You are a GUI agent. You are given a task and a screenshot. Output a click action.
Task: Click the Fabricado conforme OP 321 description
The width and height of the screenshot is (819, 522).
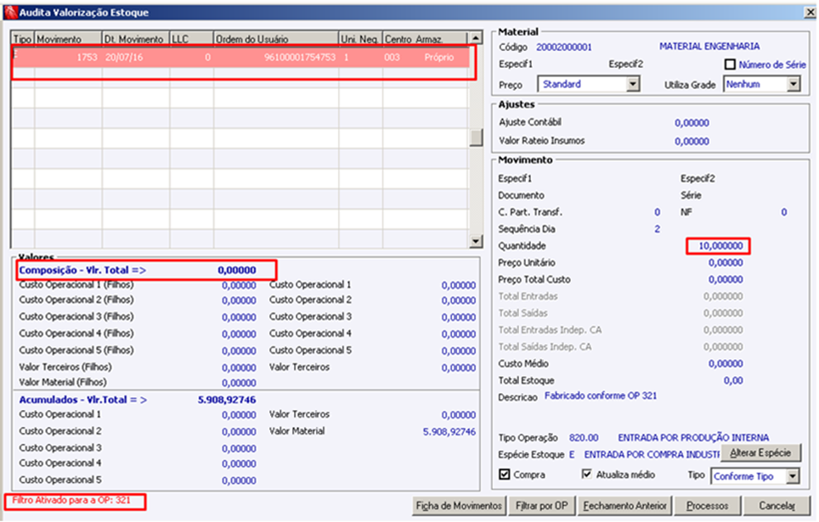tap(601, 396)
